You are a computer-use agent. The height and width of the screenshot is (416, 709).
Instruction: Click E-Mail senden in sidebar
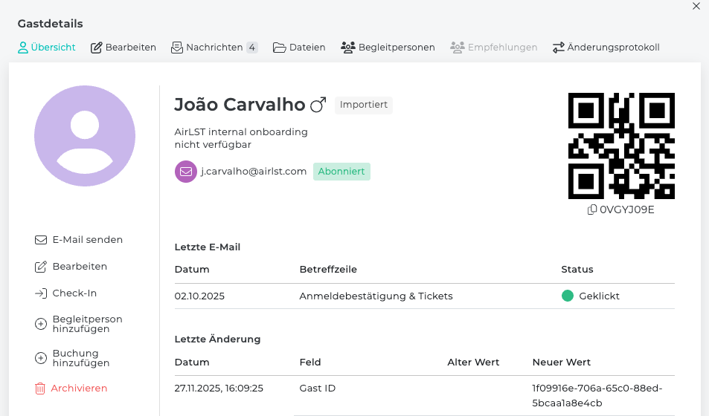pyautogui.click(x=79, y=240)
